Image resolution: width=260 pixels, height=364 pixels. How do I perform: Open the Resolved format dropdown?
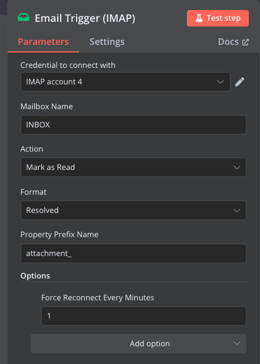pos(133,211)
